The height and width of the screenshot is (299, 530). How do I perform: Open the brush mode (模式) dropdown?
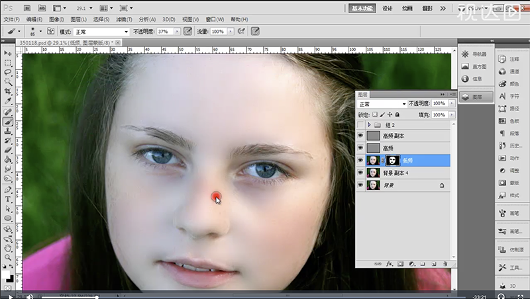click(101, 32)
